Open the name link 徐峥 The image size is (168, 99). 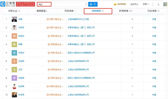pyautogui.click(x=20, y=19)
